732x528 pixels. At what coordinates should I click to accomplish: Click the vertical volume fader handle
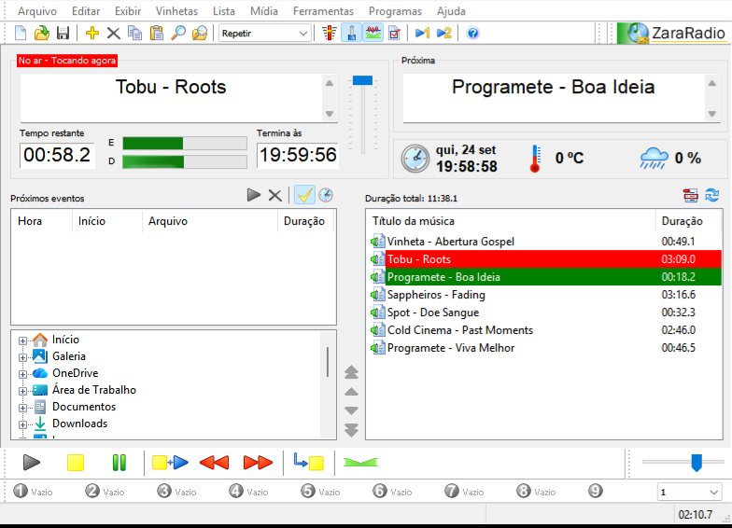pos(362,80)
